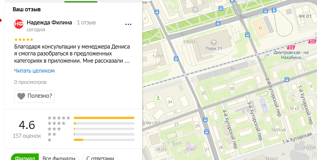Select the bus stop on the road right of Парк 11
This screenshot has height=160, width=317.
247,35
